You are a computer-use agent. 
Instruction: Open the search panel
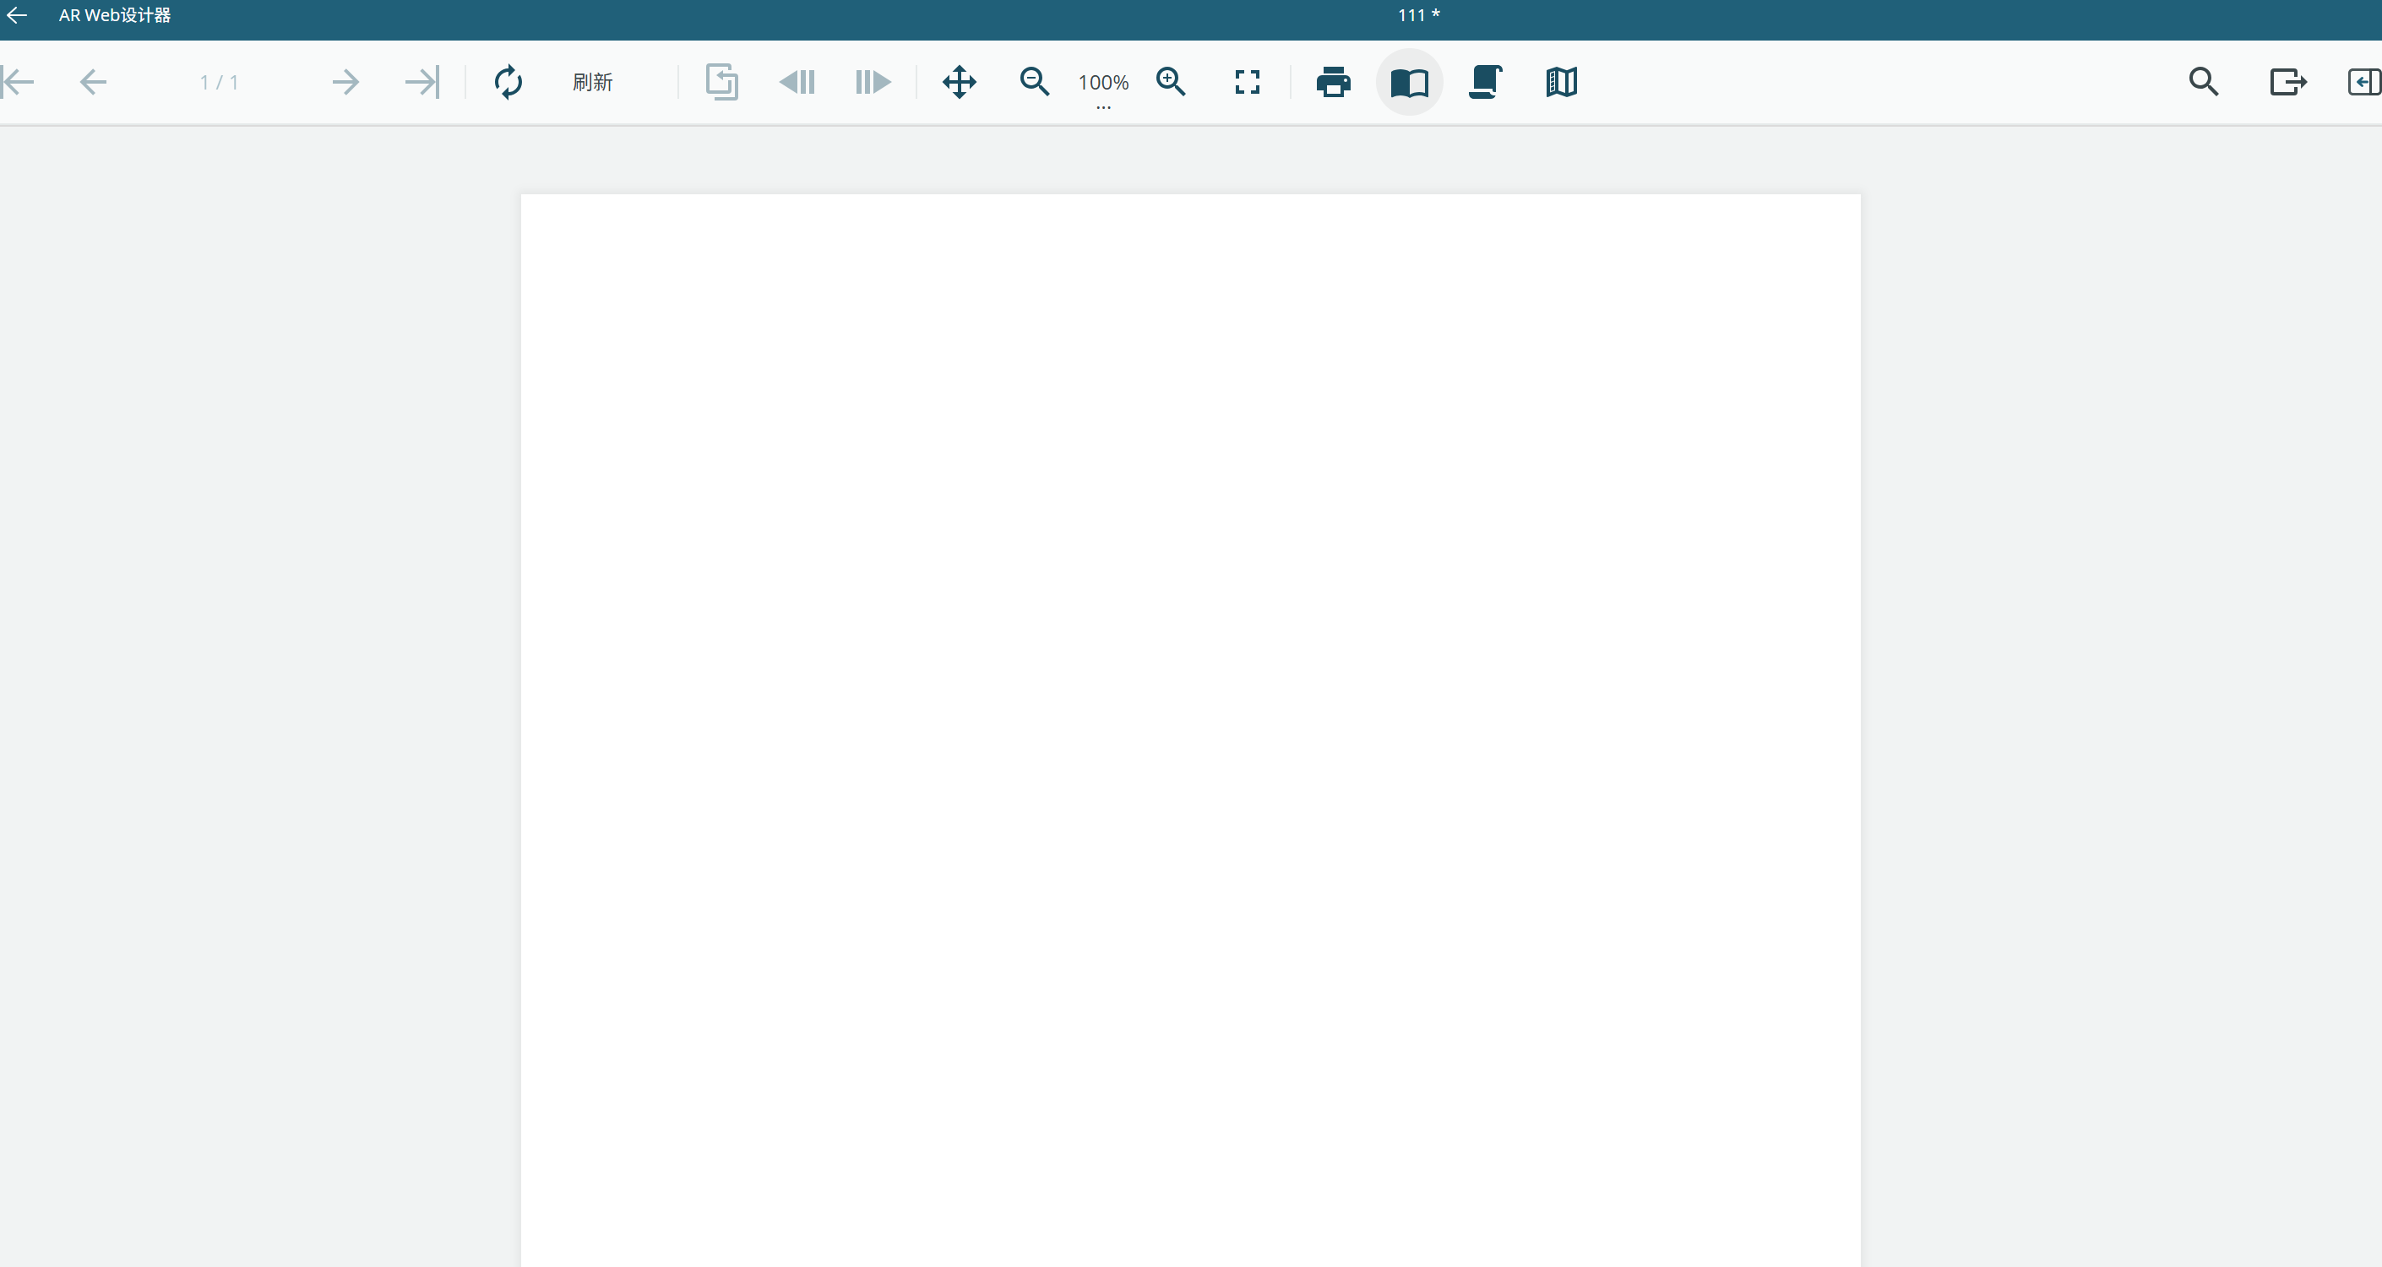2204,82
